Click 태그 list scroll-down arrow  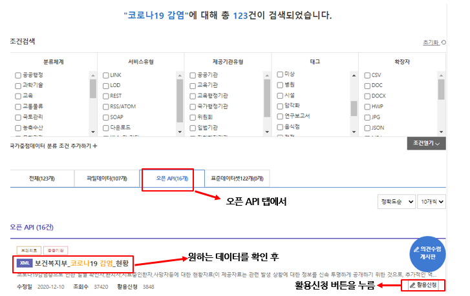354,132
